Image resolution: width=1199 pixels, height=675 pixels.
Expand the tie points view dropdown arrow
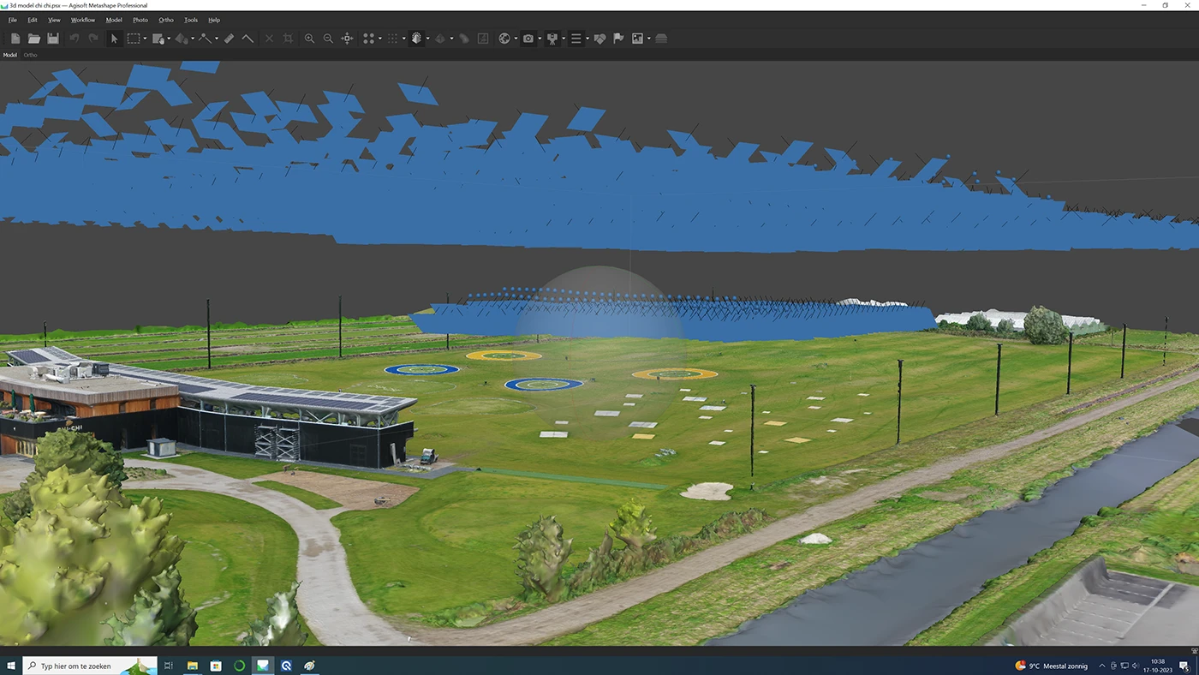point(380,39)
